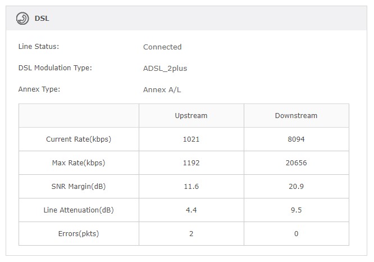Viewport: 374px width, 262px height.
Task: Click the Upstream column header
Action: pyautogui.click(x=191, y=116)
